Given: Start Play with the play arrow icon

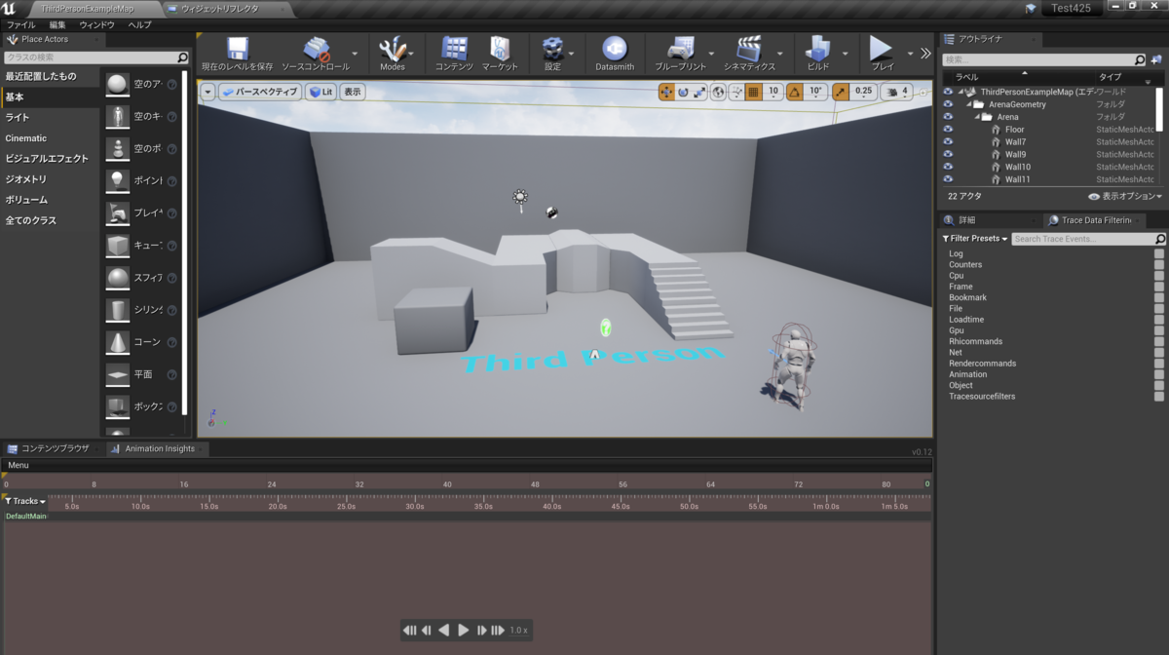Looking at the screenshot, I should click(882, 49).
